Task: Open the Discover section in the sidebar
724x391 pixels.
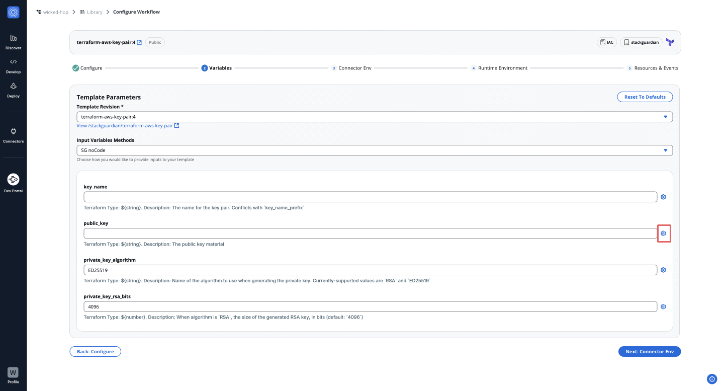Action: pos(13,40)
